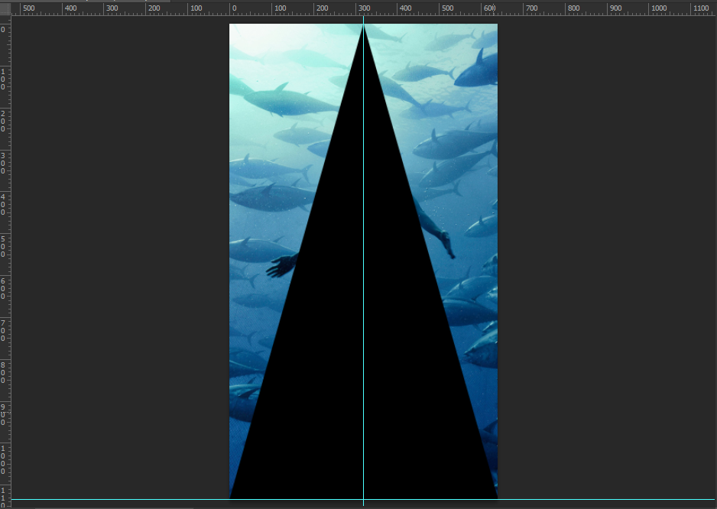717x509 pixels.
Task: Click the 500 mark on the vertical ruler
Action: 5,246
